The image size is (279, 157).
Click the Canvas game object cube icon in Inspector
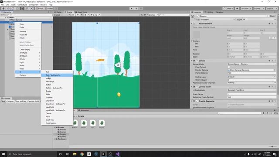193,17
